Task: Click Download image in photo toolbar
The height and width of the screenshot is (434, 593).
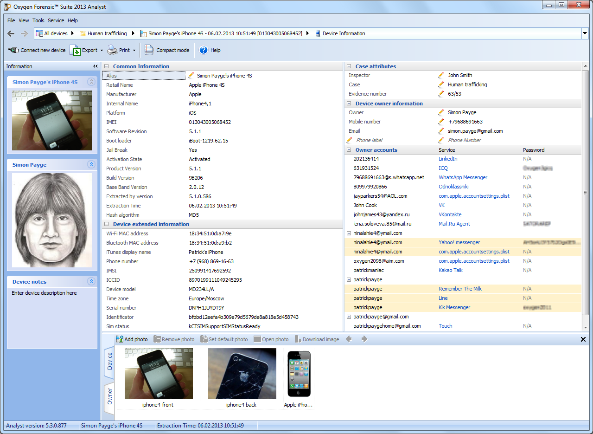Action: click(317, 339)
